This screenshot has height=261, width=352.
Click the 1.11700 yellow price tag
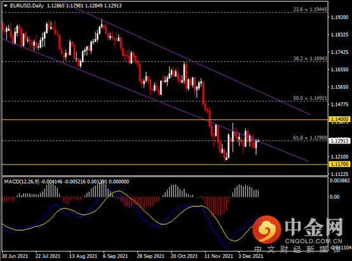click(339, 164)
